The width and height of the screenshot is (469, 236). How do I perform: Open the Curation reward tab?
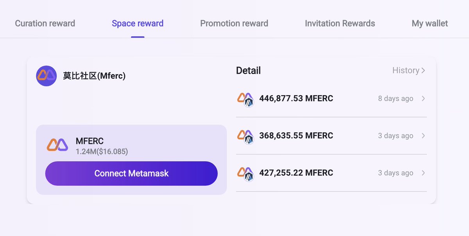[x=45, y=23]
